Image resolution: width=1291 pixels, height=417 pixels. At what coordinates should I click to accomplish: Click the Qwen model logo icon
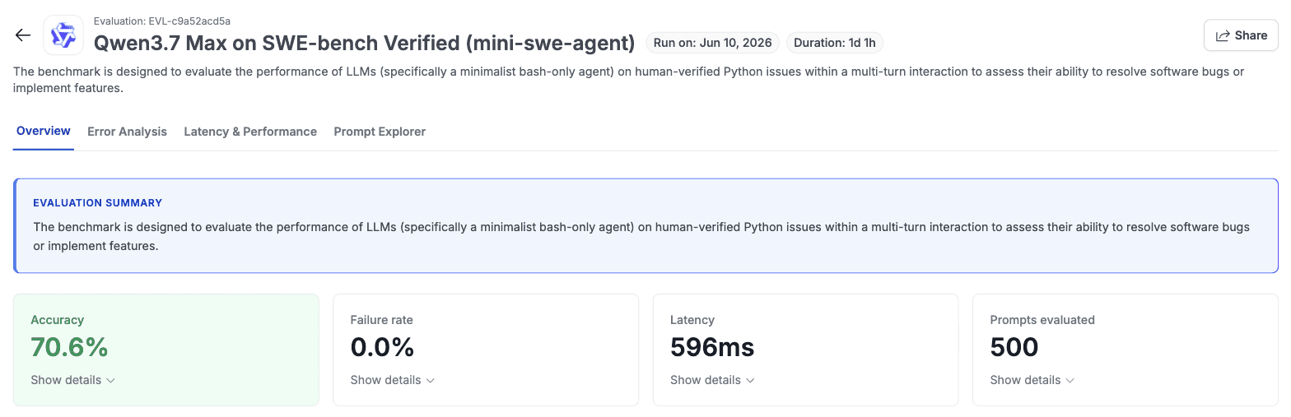pos(63,35)
